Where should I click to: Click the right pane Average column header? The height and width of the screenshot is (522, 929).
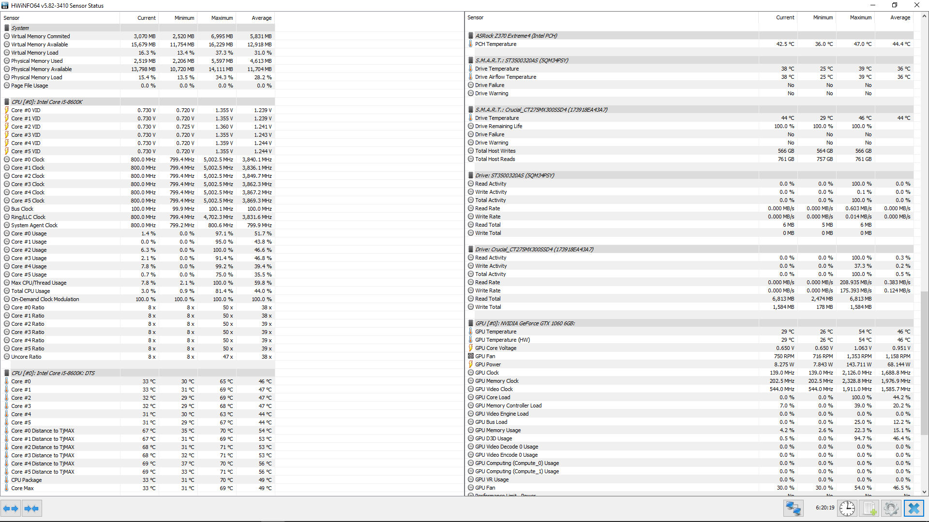900,17
